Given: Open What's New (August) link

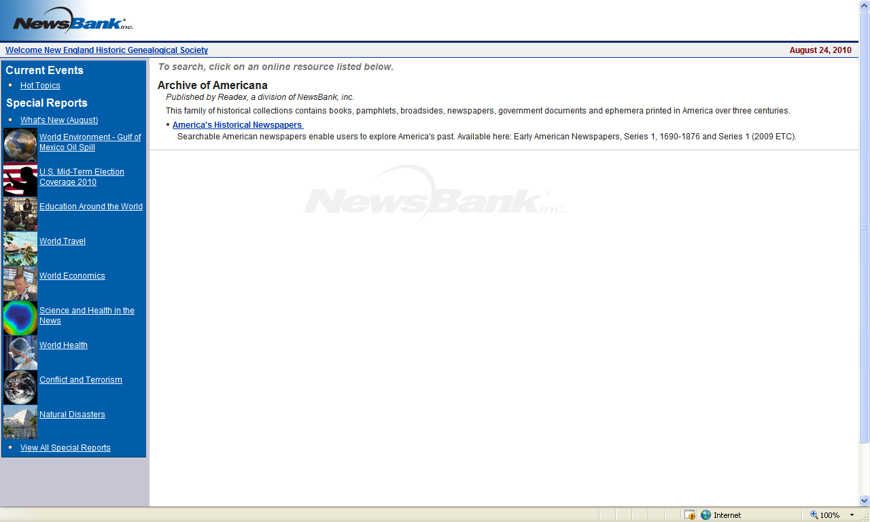Looking at the screenshot, I should [x=59, y=120].
